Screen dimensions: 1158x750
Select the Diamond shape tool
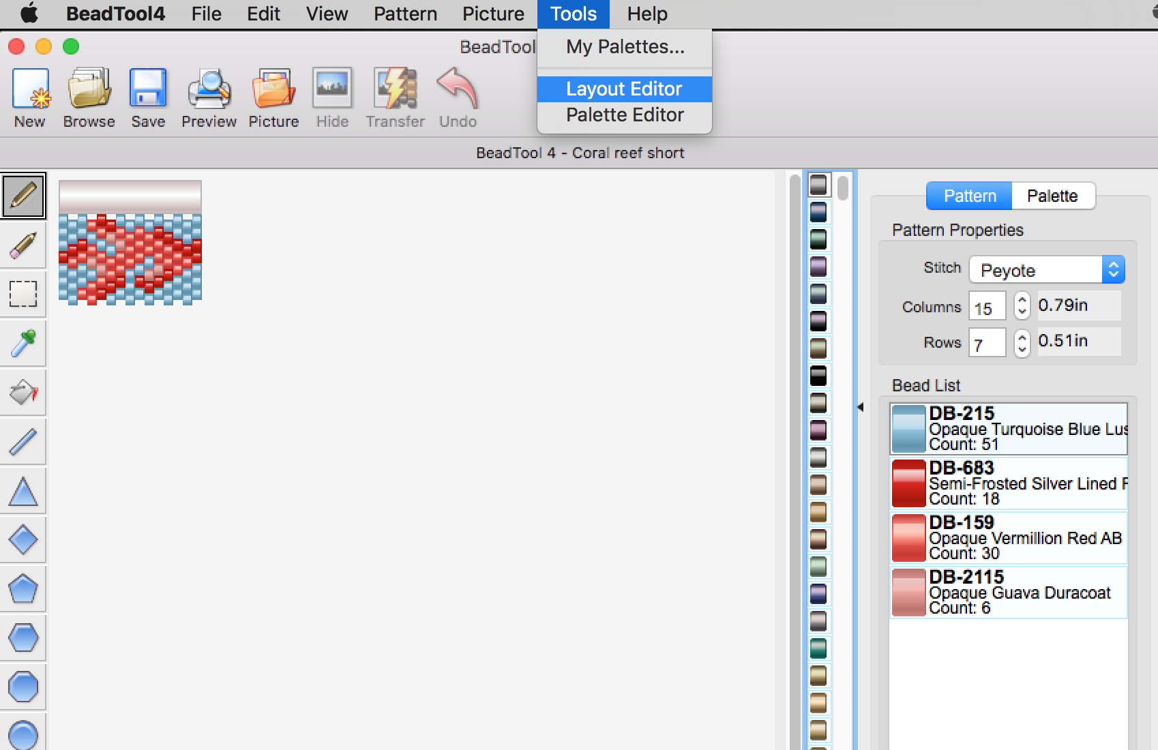click(x=23, y=540)
